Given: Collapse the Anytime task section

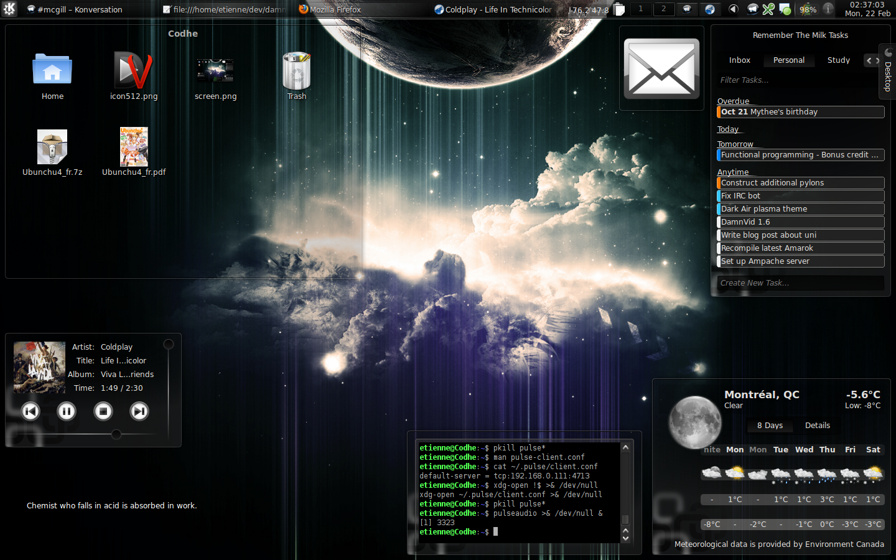Looking at the screenshot, I should 733,172.
